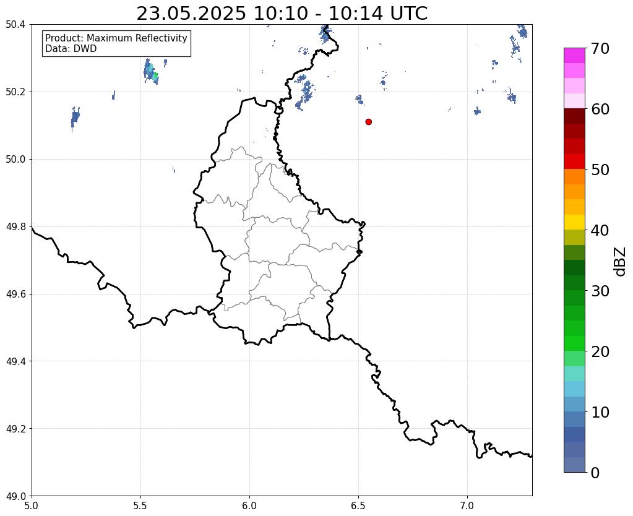
Task: Pick the bright magenta top colorbar segment
Action: [x=574, y=56]
